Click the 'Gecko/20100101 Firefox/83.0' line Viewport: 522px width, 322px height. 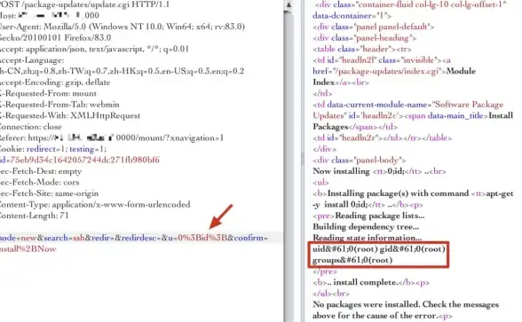coord(56,37)
